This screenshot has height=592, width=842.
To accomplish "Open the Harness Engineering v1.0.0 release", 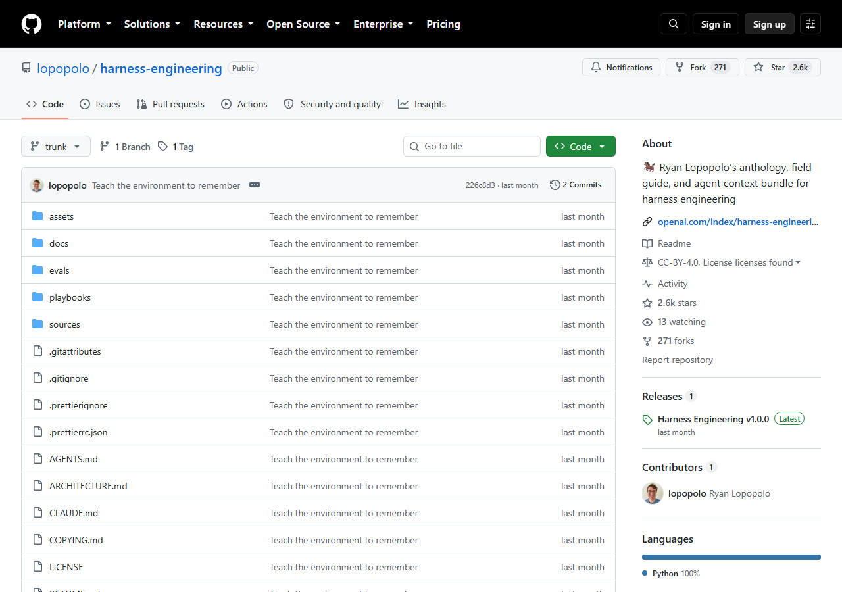I will [x=713, y=419].
